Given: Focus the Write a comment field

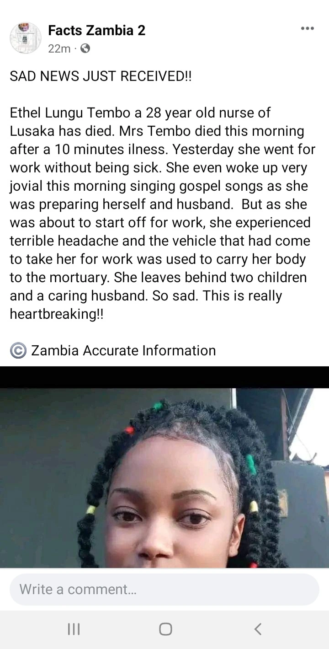Looking at the screenshot, I should click(x=164, y=590).
